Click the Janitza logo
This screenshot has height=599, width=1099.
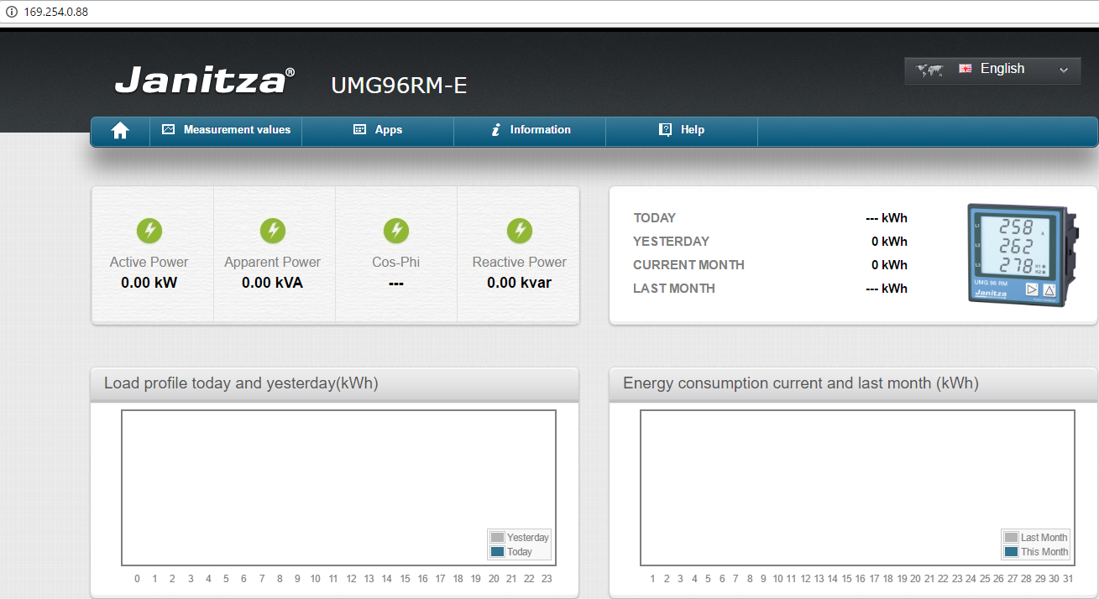click(x=204, y=81)
